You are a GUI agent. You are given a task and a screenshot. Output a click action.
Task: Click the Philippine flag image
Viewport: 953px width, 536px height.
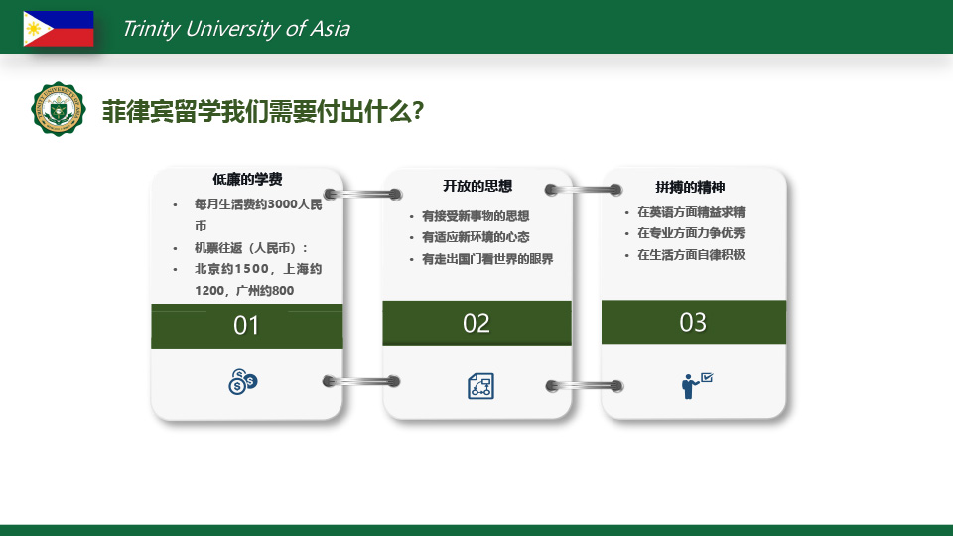click(x=59, y=29)
